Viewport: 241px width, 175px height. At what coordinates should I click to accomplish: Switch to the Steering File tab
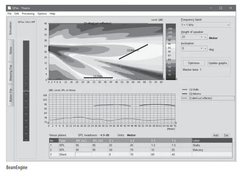point(11,73)
